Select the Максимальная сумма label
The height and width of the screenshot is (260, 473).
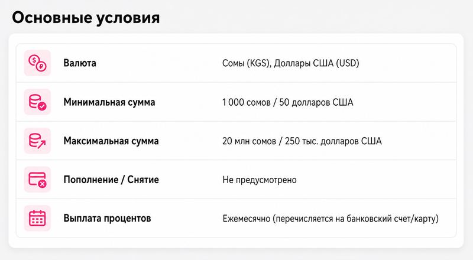pos(111,141)
